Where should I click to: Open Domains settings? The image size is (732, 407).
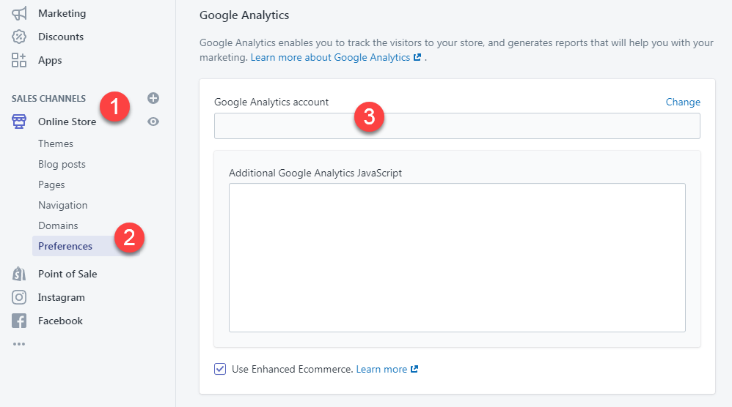(x=58, y=225)
